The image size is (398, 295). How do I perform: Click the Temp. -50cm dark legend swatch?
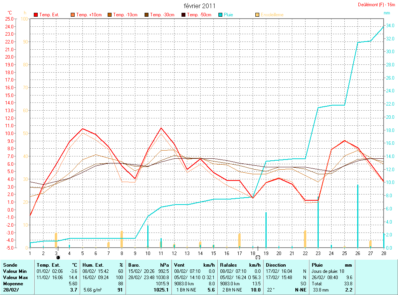[183, 15]
